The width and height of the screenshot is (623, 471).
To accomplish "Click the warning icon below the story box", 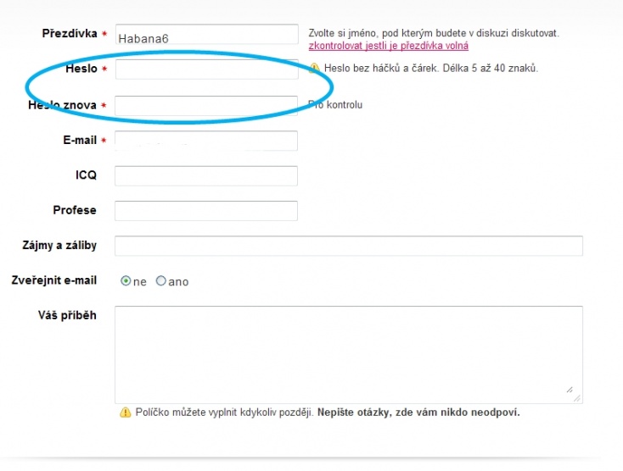I will click(126, 413).
